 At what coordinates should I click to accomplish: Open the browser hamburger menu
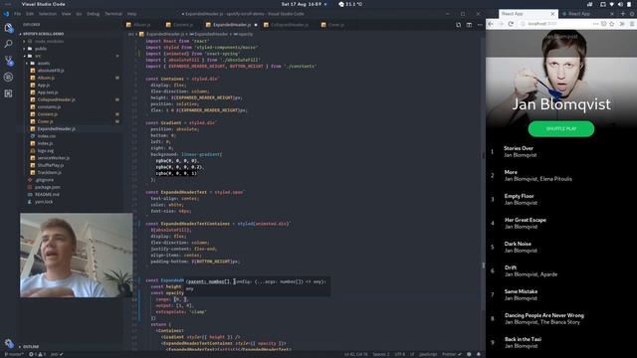[x=632, y=24]
